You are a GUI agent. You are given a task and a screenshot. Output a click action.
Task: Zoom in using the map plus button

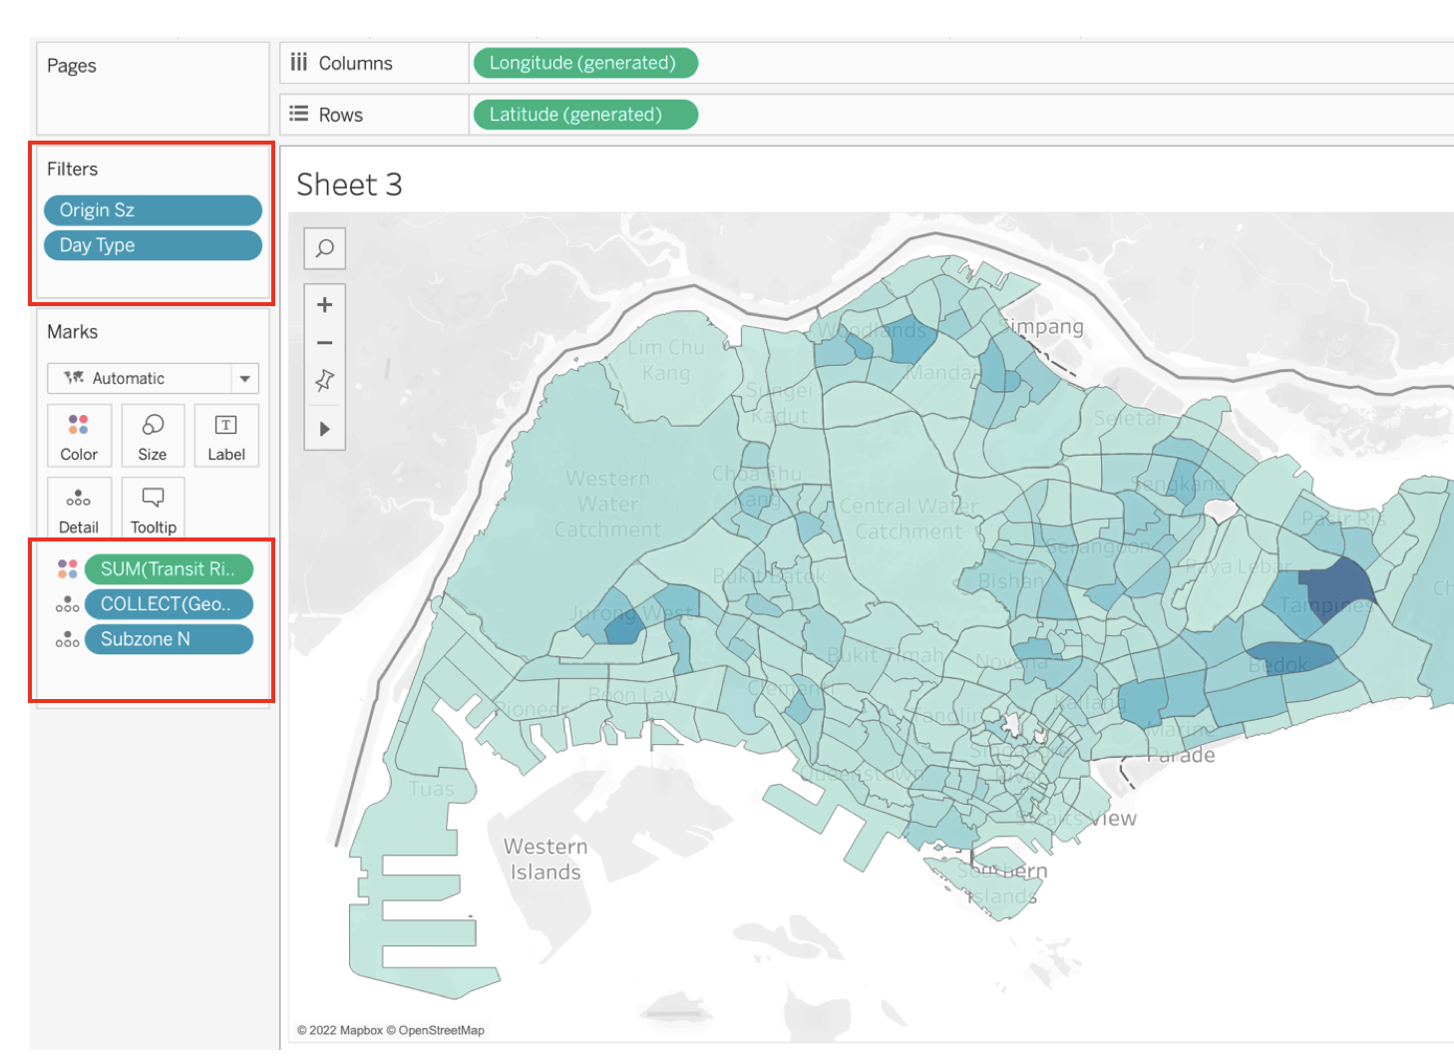point(324,305)
